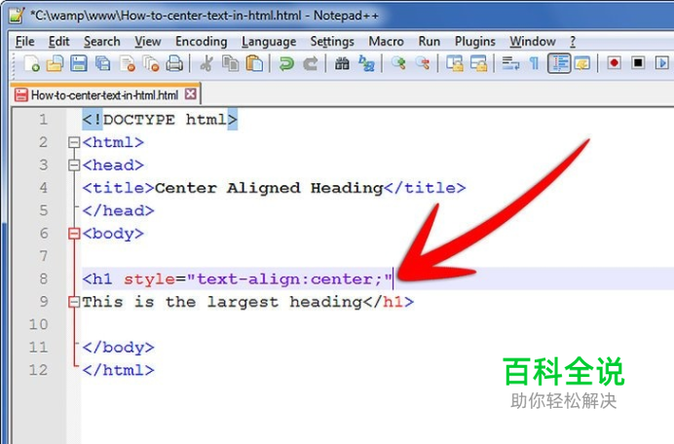Stop macro recording with the square icon
Screen dimensions: 674x444
(x=638, y=63)
